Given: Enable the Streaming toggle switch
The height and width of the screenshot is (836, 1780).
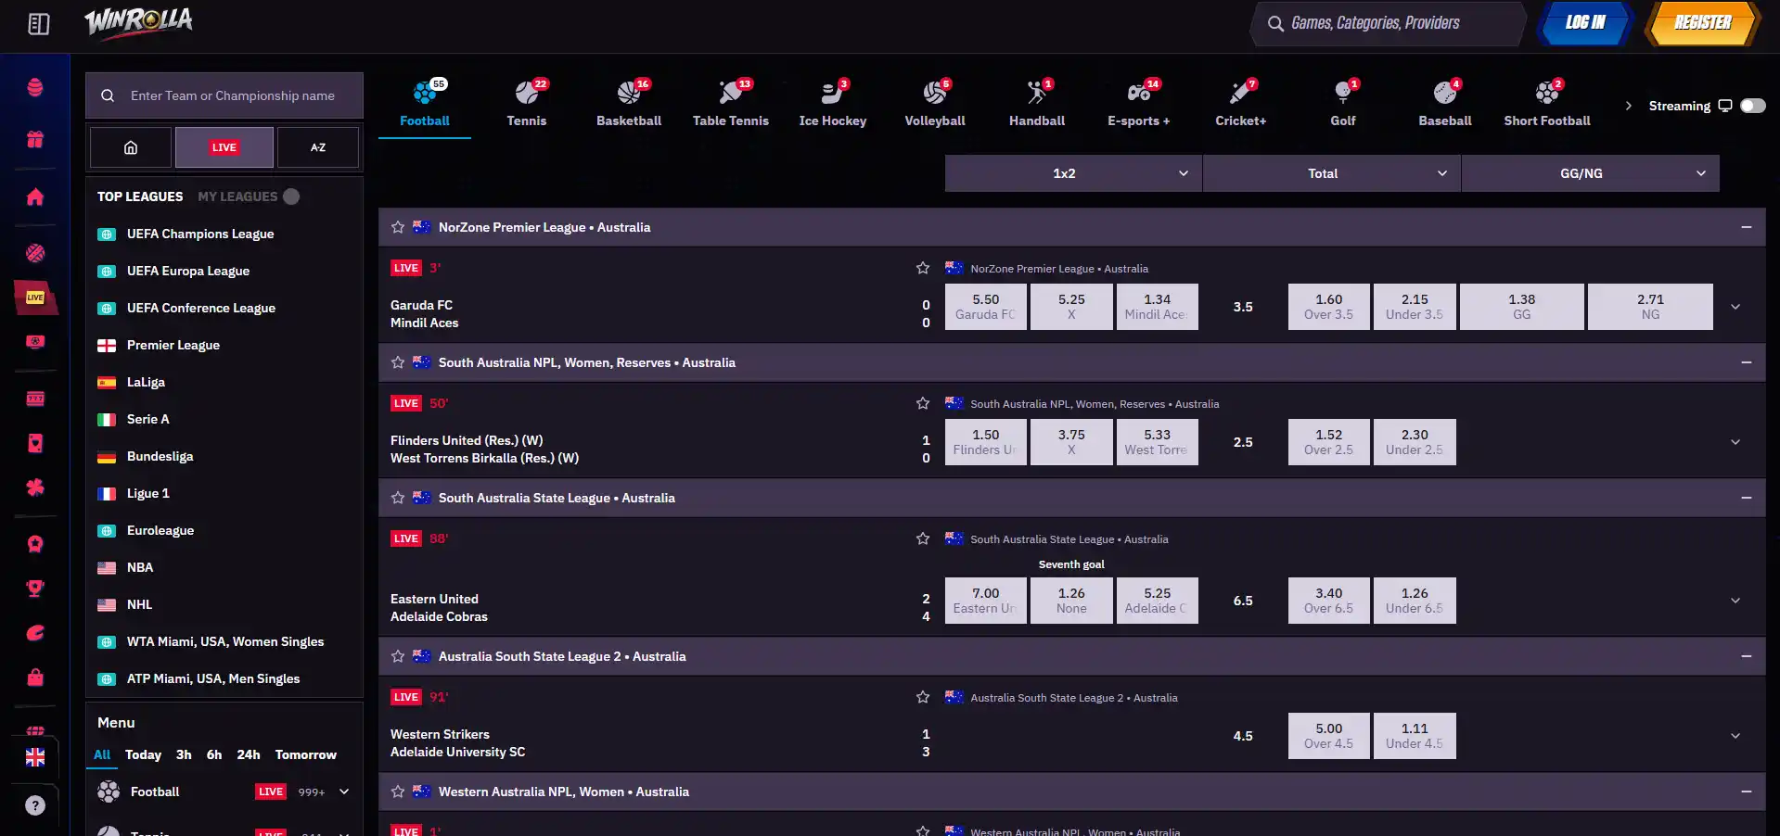Looking at the screenshot, I should (x=1752, y=106).
